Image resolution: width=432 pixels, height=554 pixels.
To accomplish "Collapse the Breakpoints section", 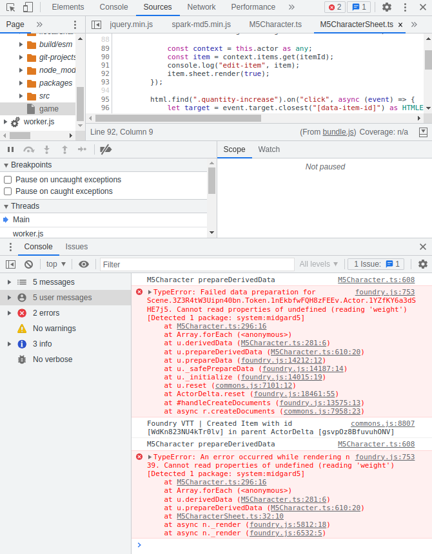I will (x=6, y=165).
